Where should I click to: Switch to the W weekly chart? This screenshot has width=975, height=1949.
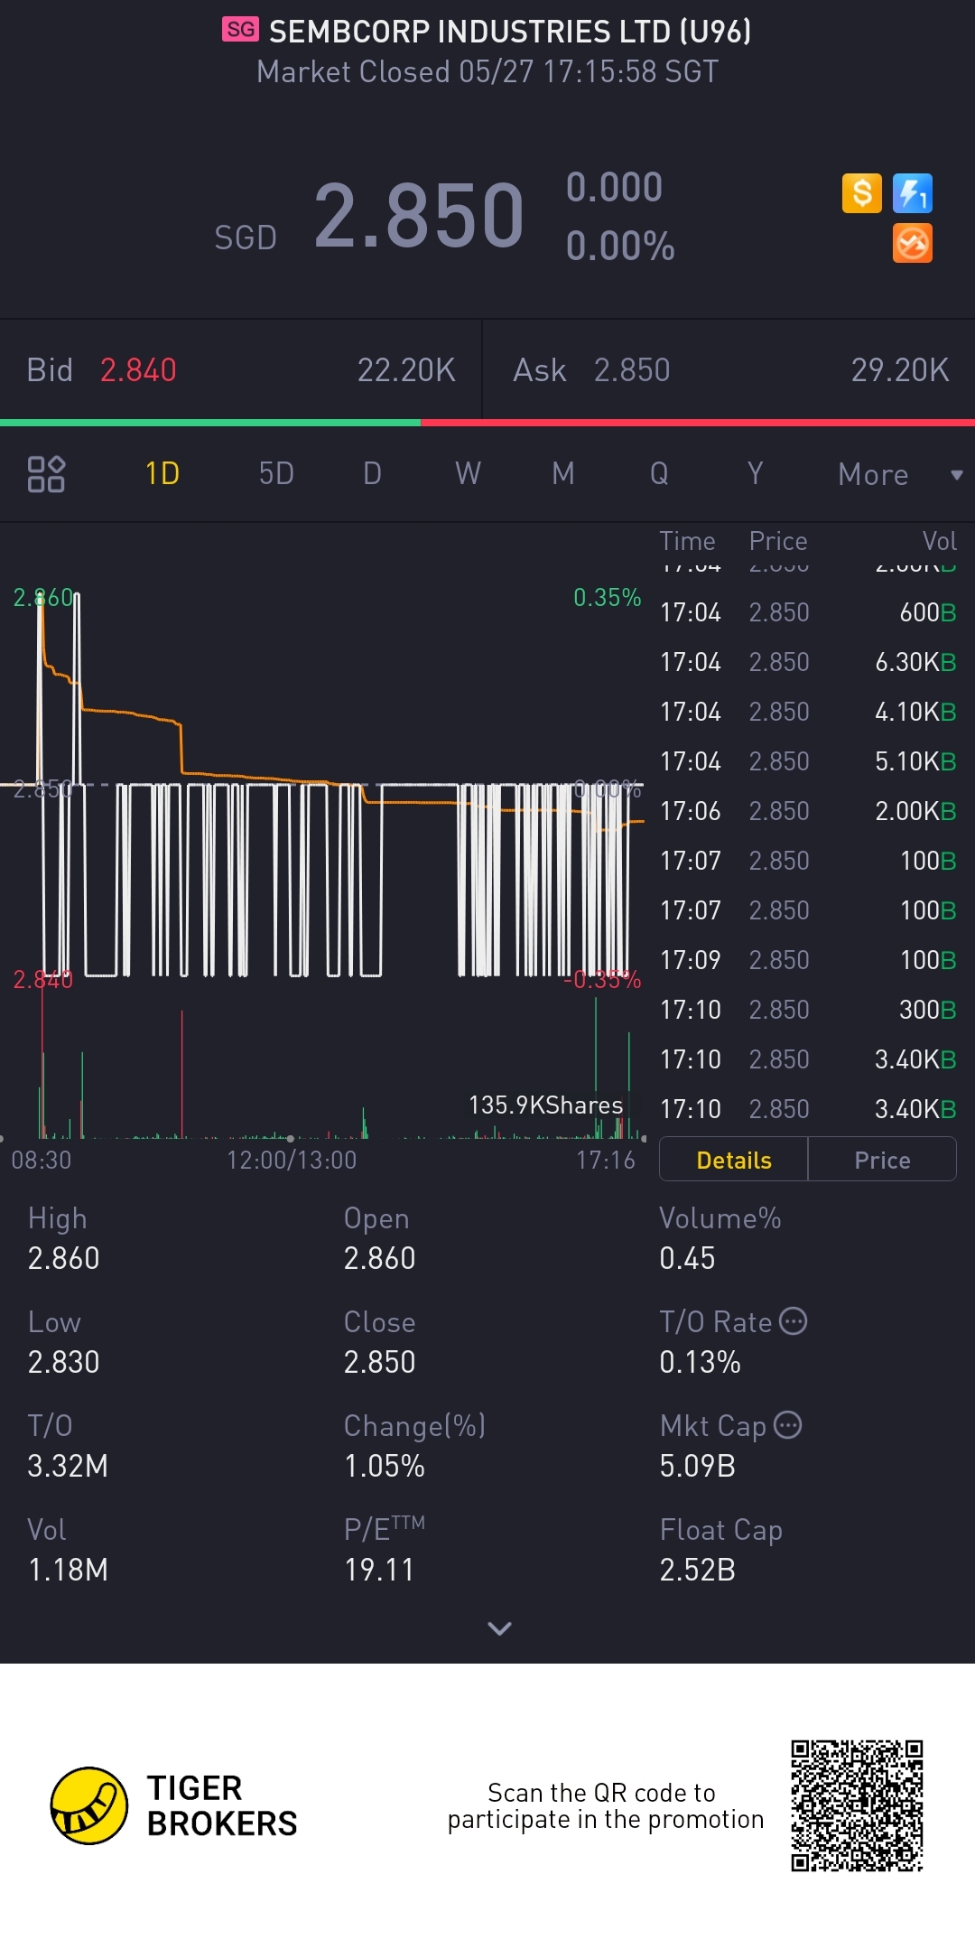click(x=468, y=473)
